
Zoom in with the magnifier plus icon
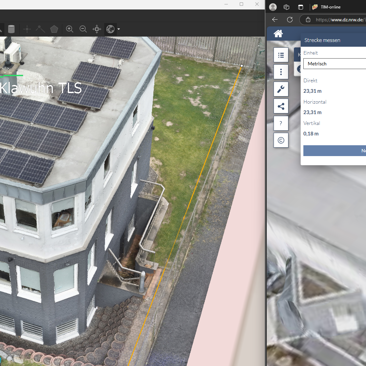69,29
